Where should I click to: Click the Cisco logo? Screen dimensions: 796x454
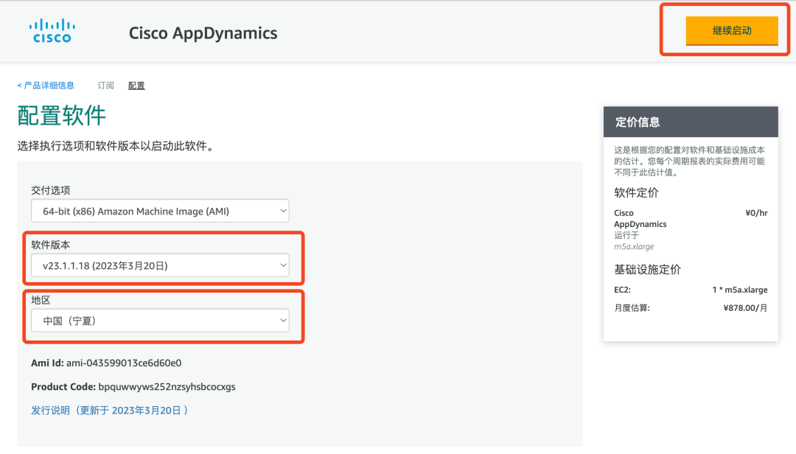52,32
